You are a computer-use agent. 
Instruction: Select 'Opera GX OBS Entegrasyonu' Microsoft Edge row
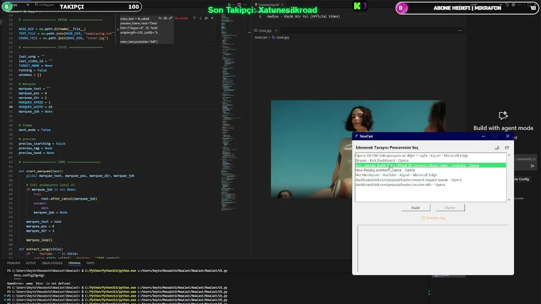pos(430,155)
